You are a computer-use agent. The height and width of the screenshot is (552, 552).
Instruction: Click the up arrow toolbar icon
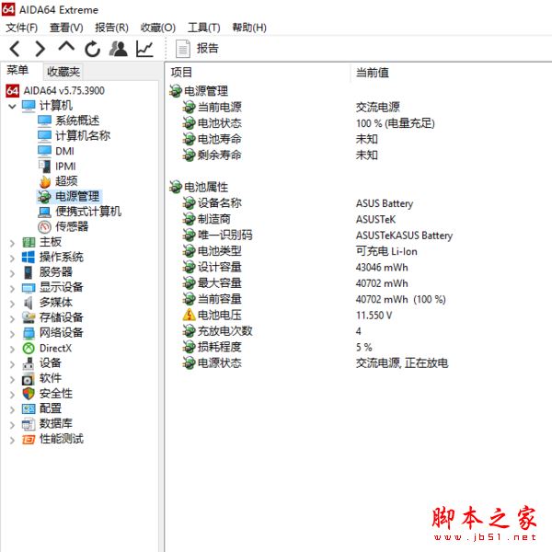(66, 47)
